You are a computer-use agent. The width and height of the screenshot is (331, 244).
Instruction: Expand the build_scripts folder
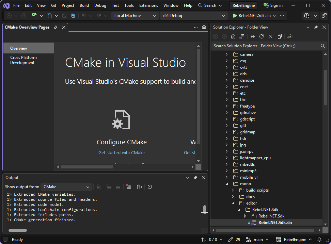pyautogui.click(x=233, y=190)
